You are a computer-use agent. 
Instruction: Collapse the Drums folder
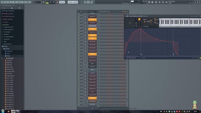[x=7, y=49]
